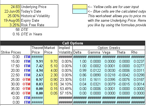Select the 20.00 strike price cell
This screenshot has width=146, height=106.
pos(15,70)
